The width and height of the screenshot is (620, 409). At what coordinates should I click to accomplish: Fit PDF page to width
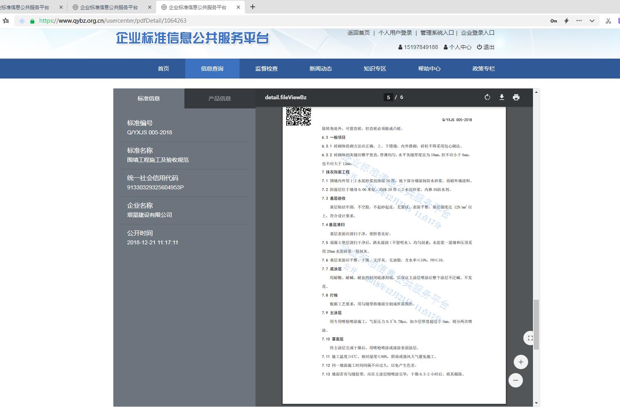click(531, 338)
